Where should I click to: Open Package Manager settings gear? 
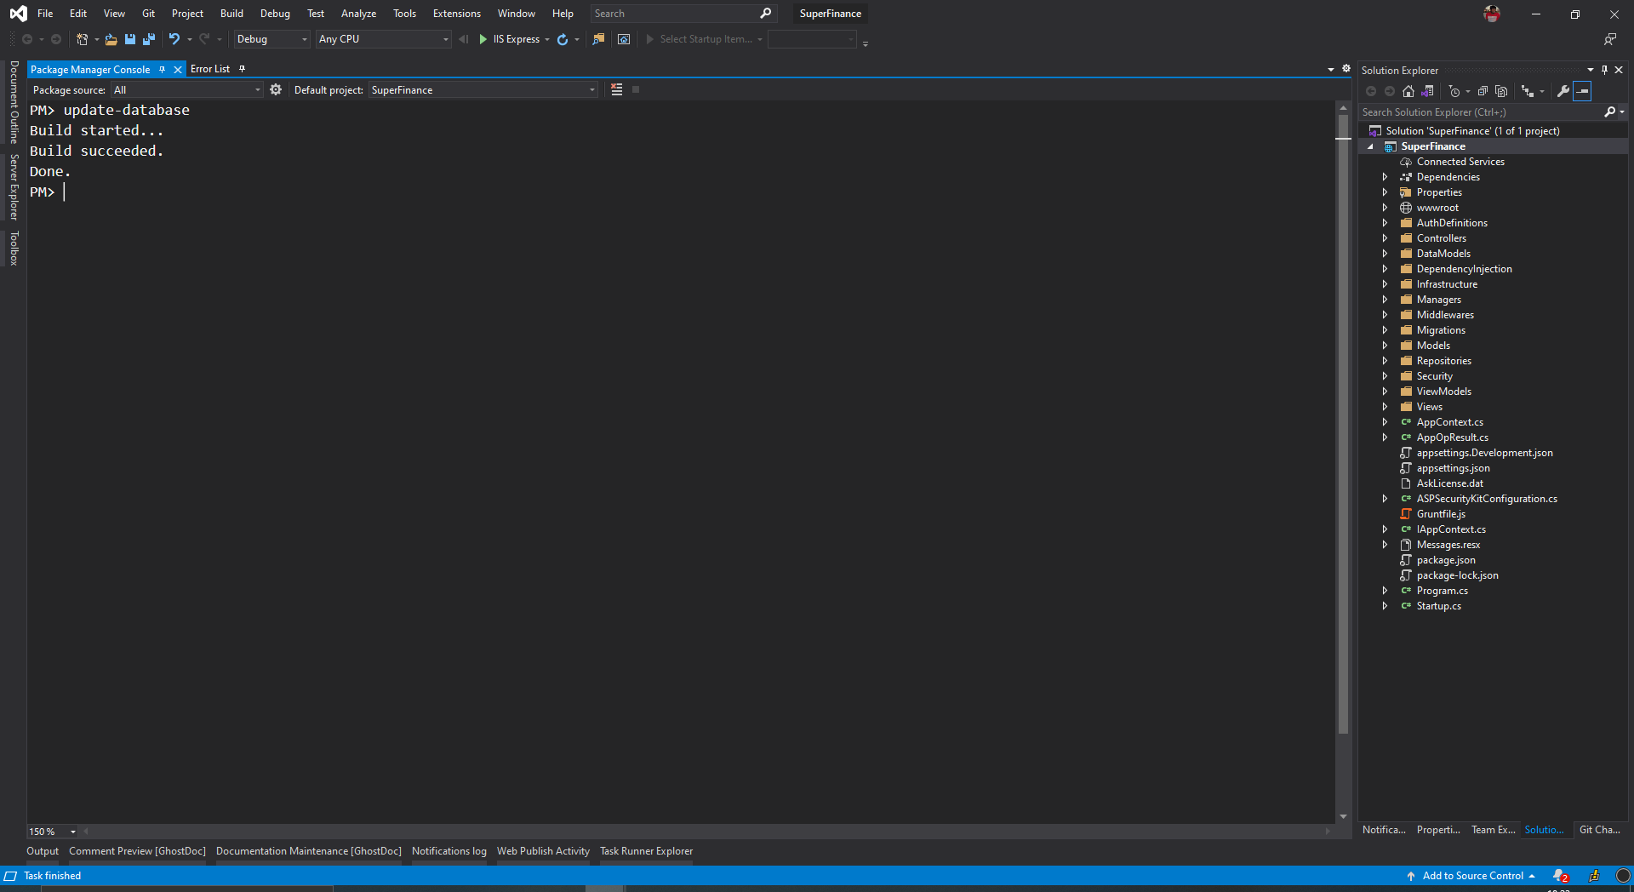276,89
